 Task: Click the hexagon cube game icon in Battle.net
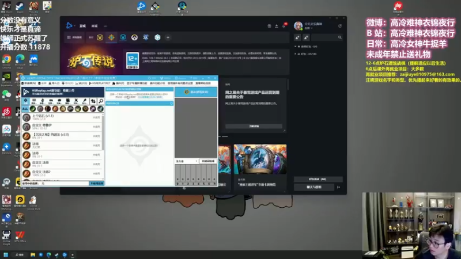pos(157,37)
